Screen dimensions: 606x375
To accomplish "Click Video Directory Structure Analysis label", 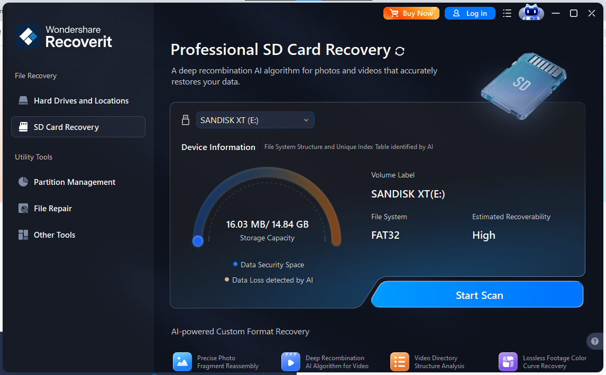I will click(439, 362).
